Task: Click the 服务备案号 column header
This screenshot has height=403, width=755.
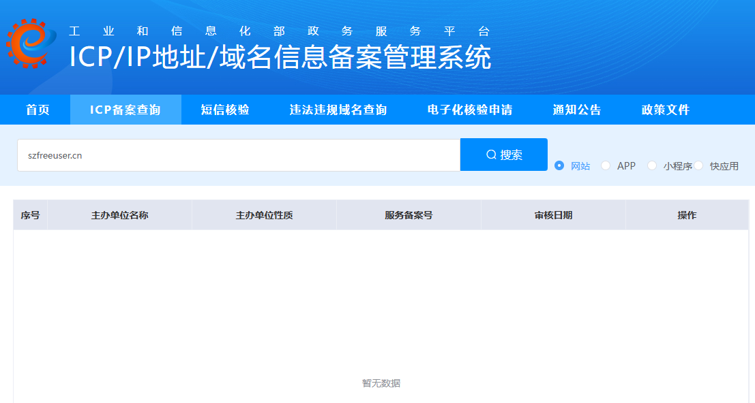Action: coord(409,215)
